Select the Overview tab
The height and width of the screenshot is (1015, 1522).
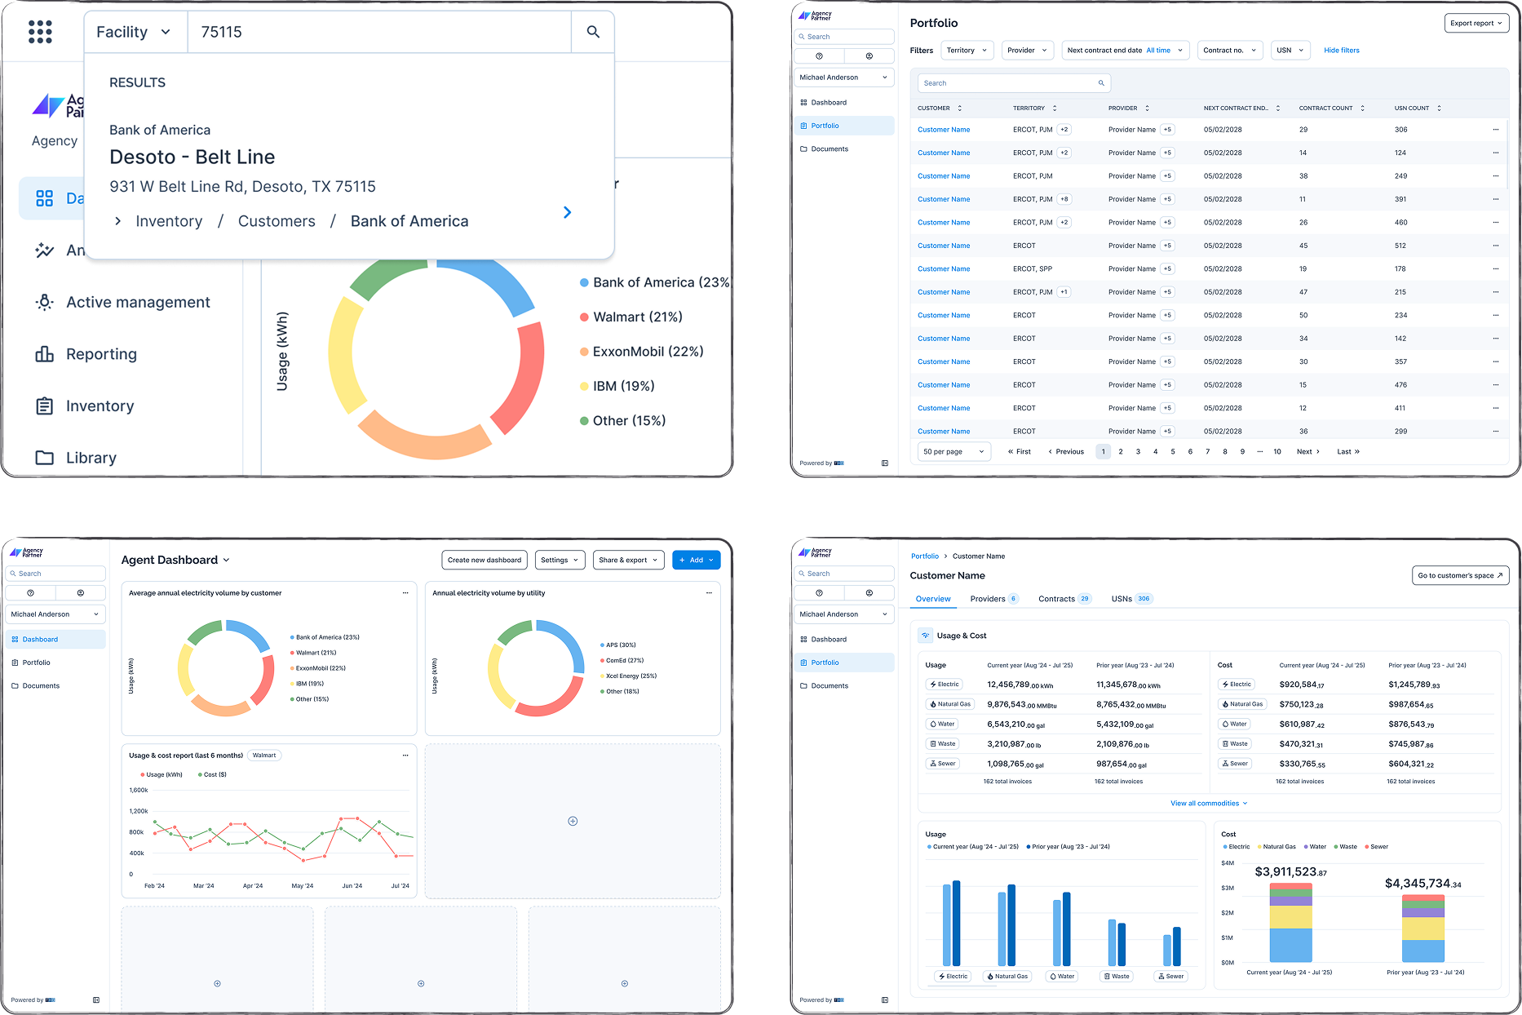[x=933, y=599]
